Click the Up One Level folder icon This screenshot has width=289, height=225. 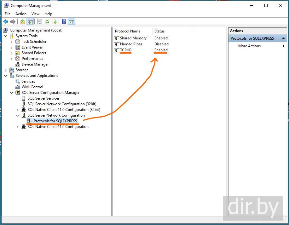coord(22,21)
